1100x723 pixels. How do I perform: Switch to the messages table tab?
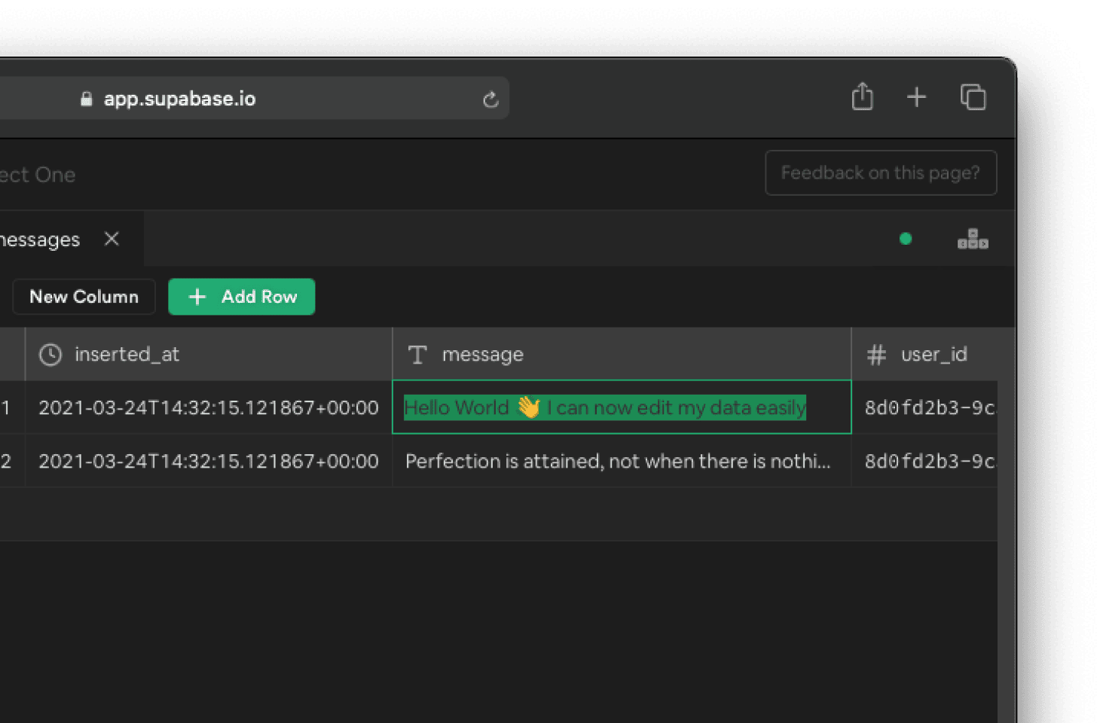pyautogui.click(x=41, y=239)
